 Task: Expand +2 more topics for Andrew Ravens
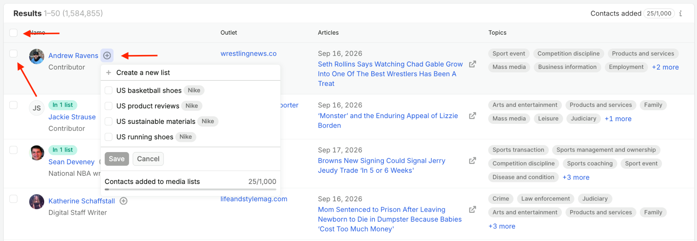coord(665,67)
